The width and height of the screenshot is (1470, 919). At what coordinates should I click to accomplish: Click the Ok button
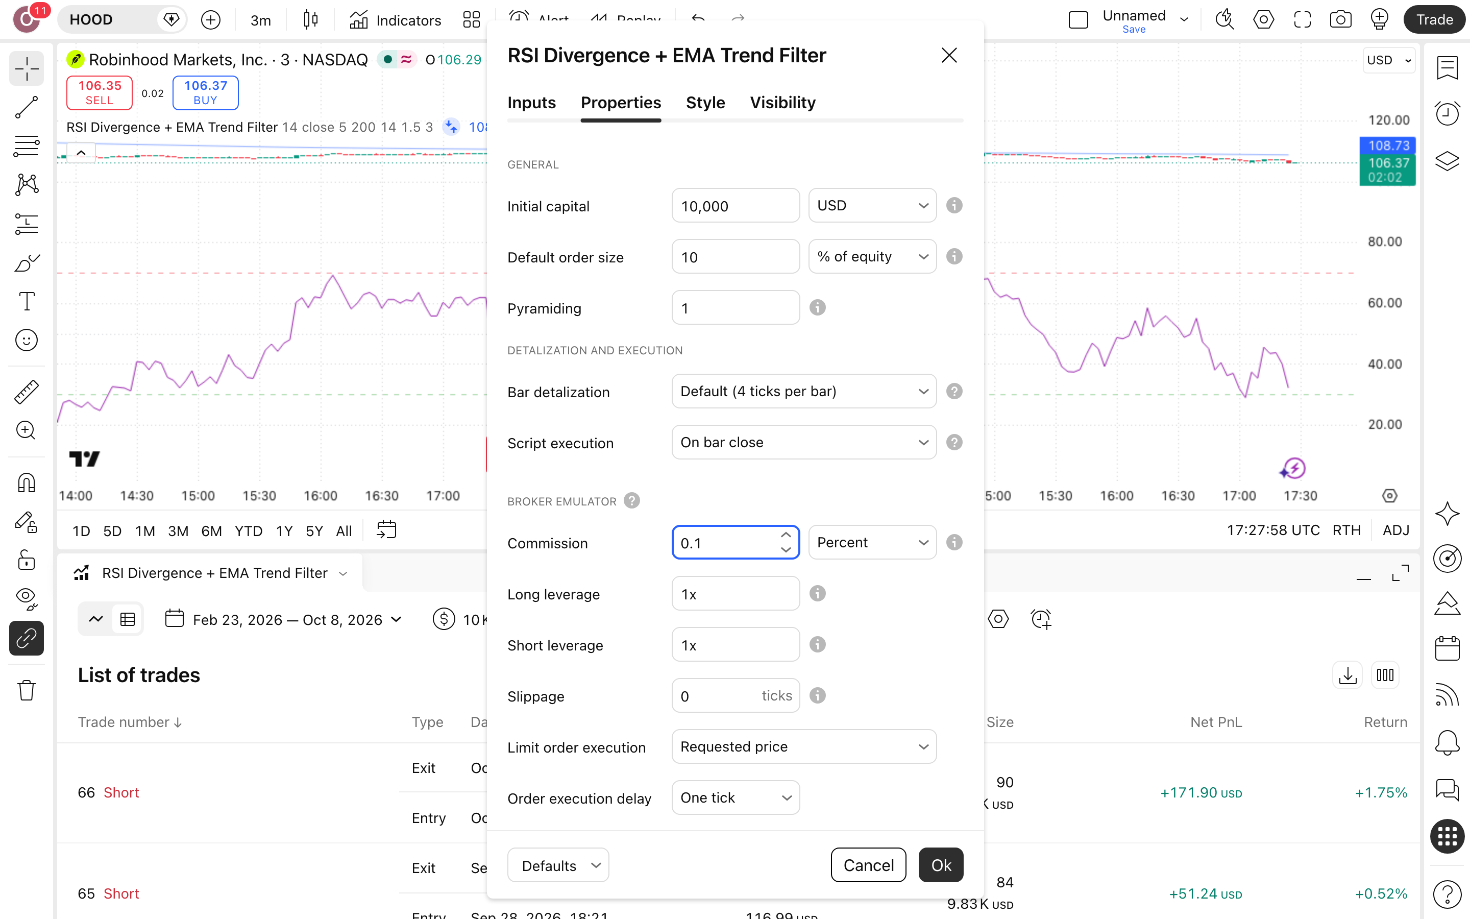940,865
